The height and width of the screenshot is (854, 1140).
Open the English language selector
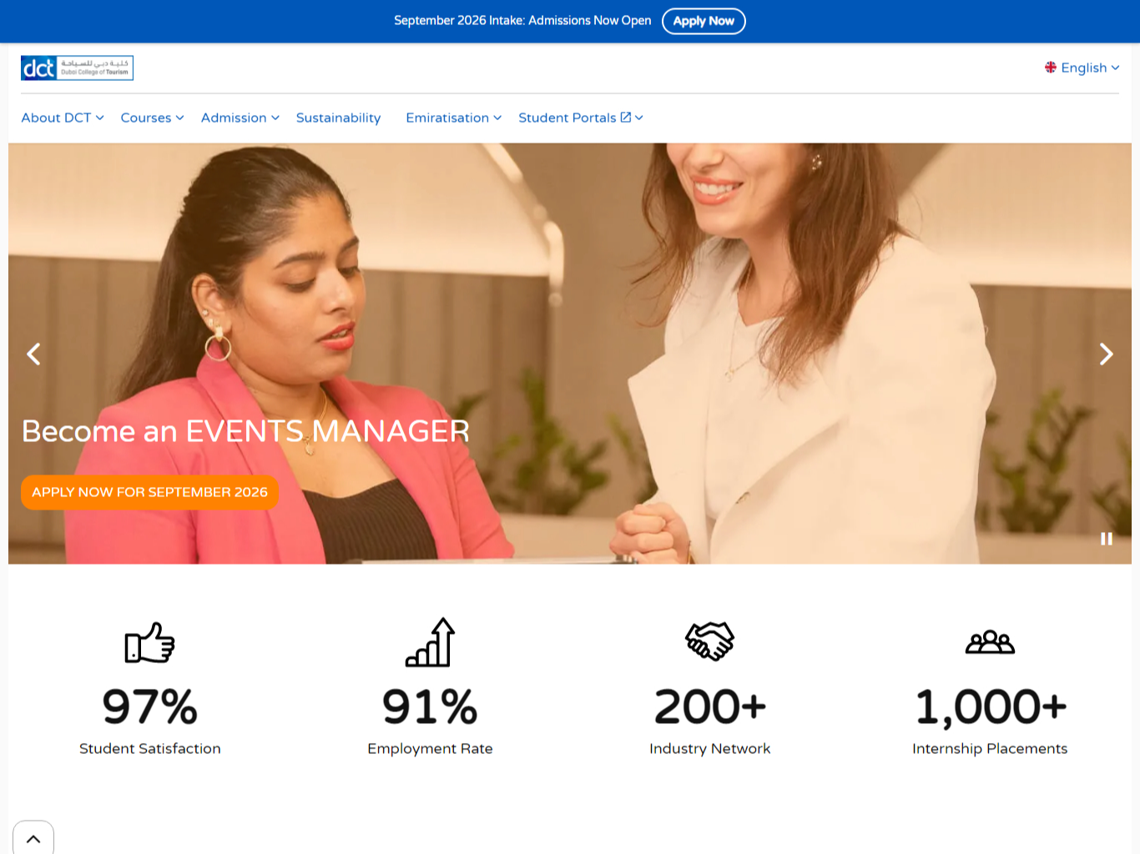(x=1082, y=68)
